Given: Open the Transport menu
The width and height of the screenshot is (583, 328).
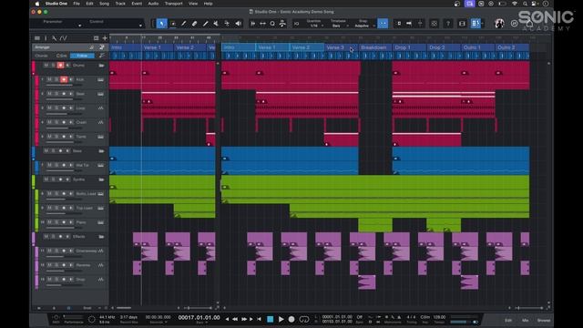Looking at the screenshot, I should tap(174, 4).
